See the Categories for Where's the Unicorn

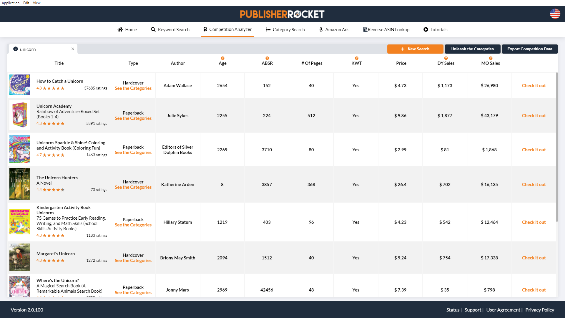[133, 293]
